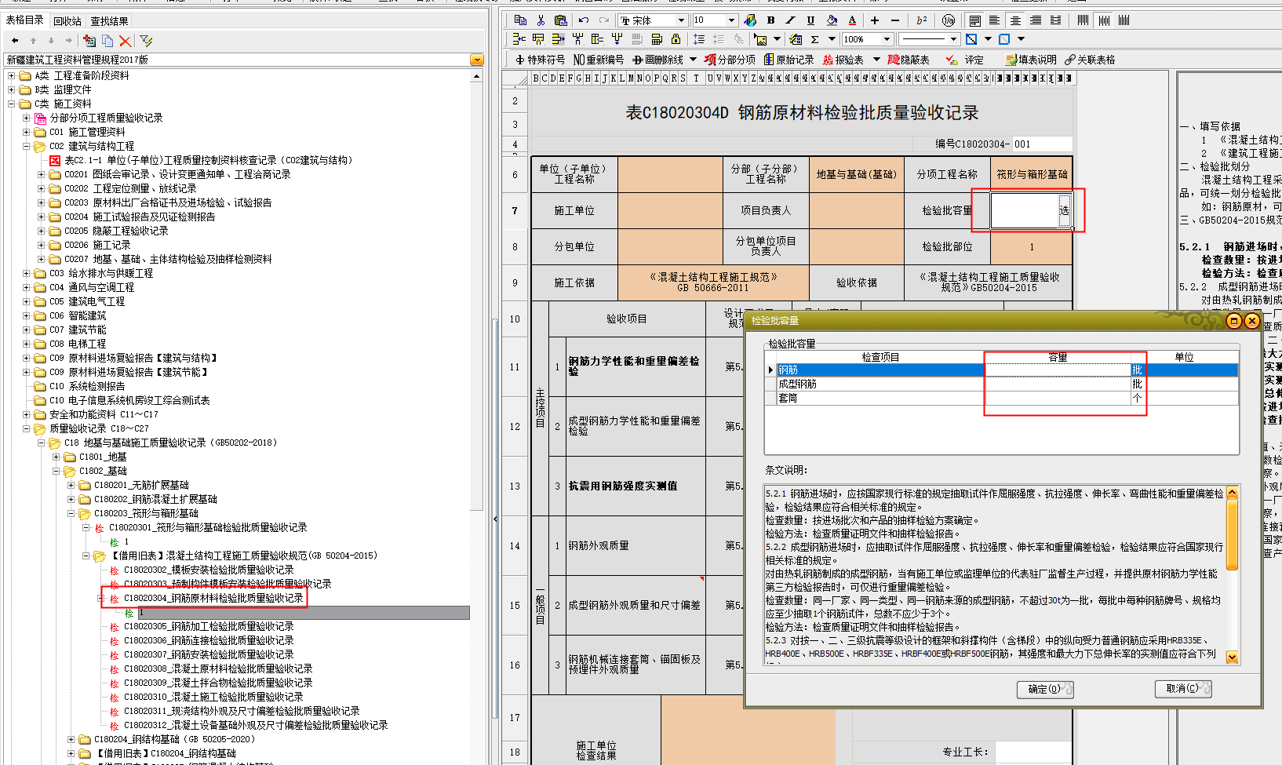The width and height of the screenshot is (1282, 765).
Task: Click the minus icon to decrease font size
Action: tap(897, 20)
